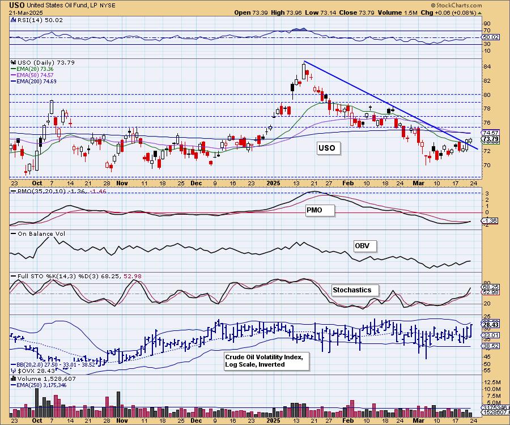The image size is (510, 425).
Task: Click the PMO annotation box
Action: click(x=320, y=210)
